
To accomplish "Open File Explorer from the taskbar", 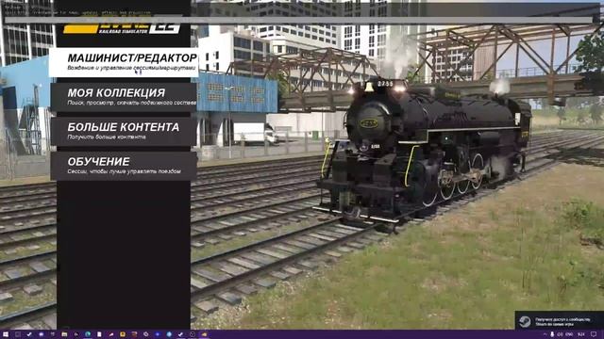I will [x=64, y=334].
